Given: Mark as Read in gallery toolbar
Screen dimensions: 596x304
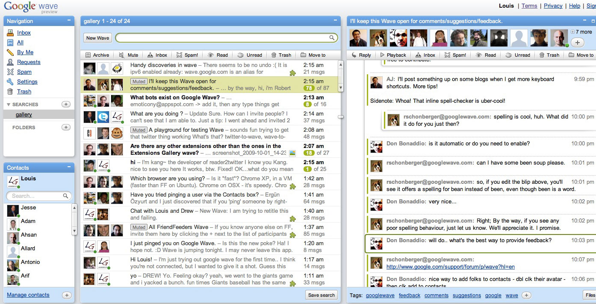Looking at the screenshot, I should pos(218,55).
